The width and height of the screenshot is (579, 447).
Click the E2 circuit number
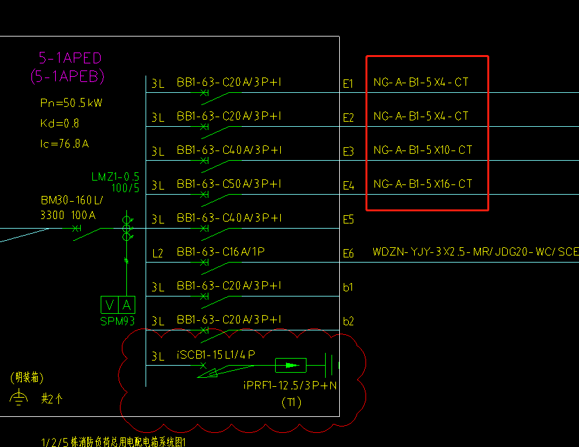pos(348,118)
